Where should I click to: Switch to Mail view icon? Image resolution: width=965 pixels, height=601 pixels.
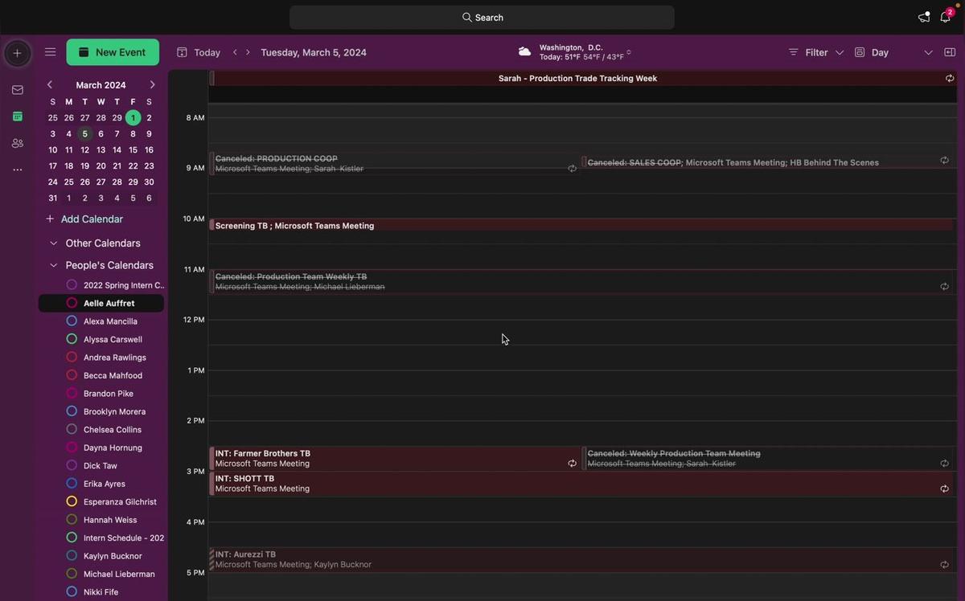click(x=18, y=90)
